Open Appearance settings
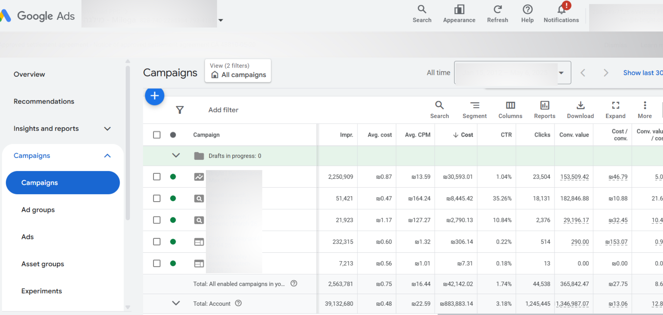The width and height of the screenshot is (663, 315). coord(459,14)
